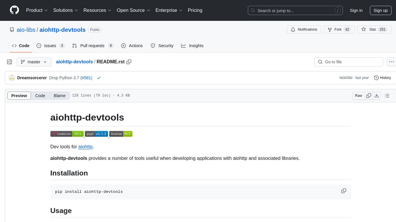Expand the Product menu
396x222 pixels.
click(x=37, y=10)
